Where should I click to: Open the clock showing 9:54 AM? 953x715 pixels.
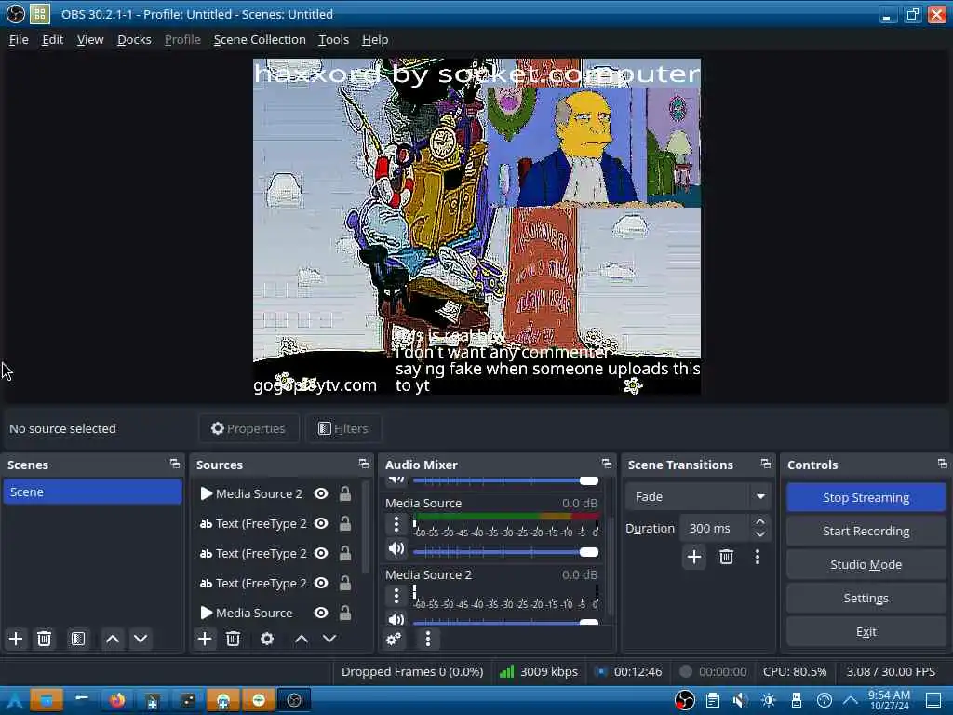click(x=889, y=700)
